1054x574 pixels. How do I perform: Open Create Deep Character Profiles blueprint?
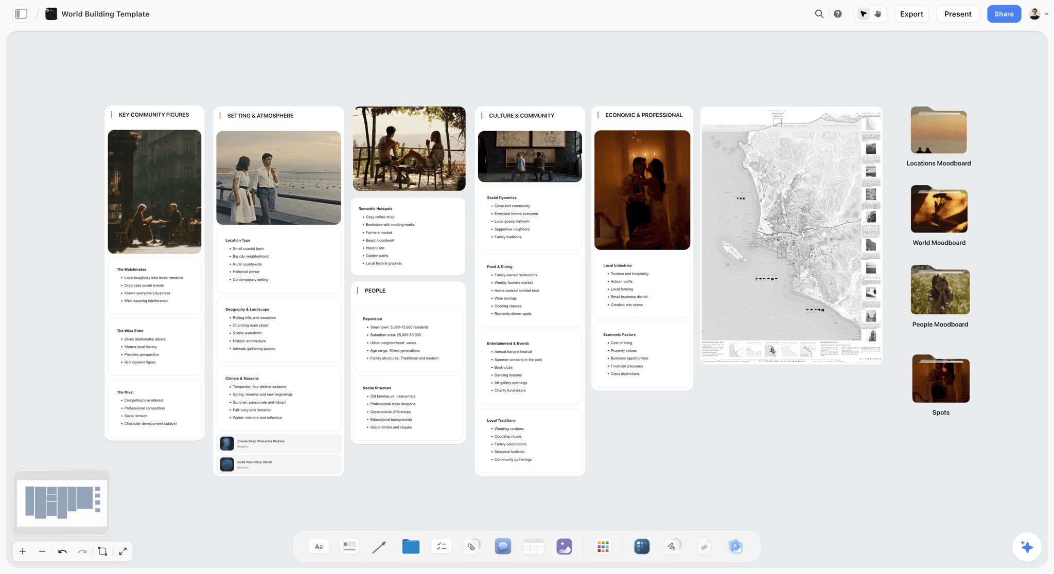coord(278,443)
